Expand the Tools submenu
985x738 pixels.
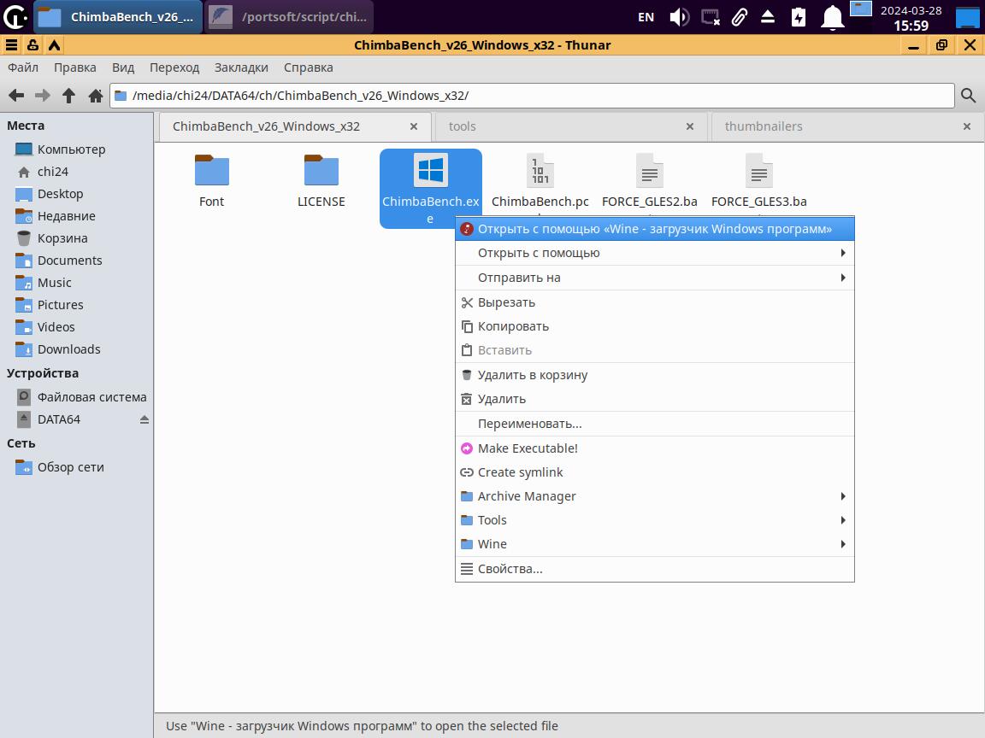point(655,520)
